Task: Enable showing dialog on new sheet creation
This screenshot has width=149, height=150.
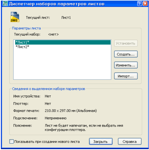Action: coord(12,141)
